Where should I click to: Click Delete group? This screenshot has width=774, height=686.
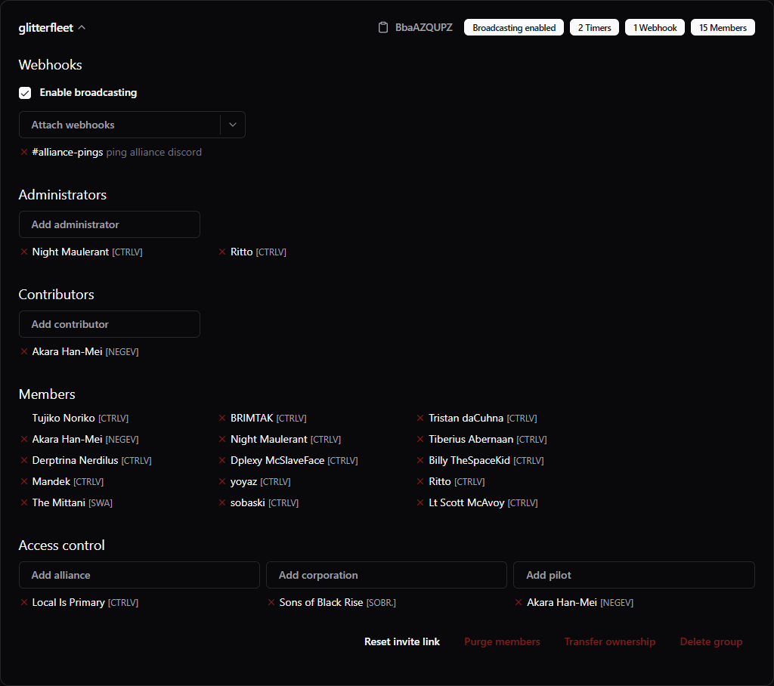tap(711, 641)
